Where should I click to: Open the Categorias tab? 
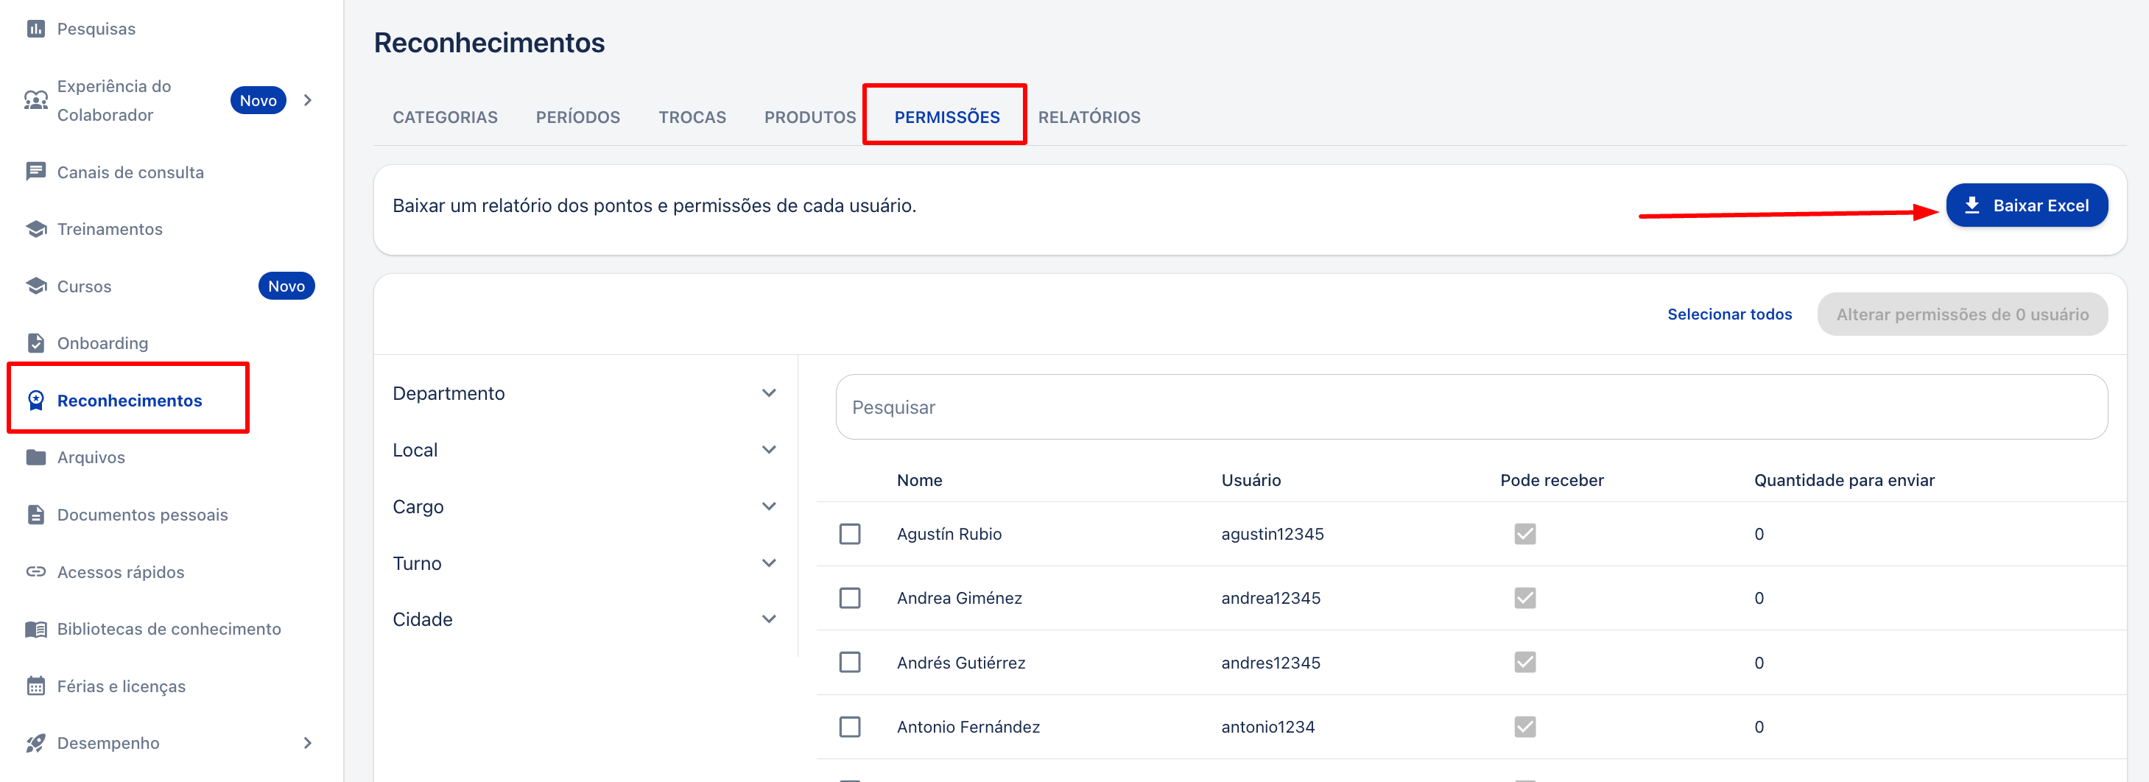445,118
